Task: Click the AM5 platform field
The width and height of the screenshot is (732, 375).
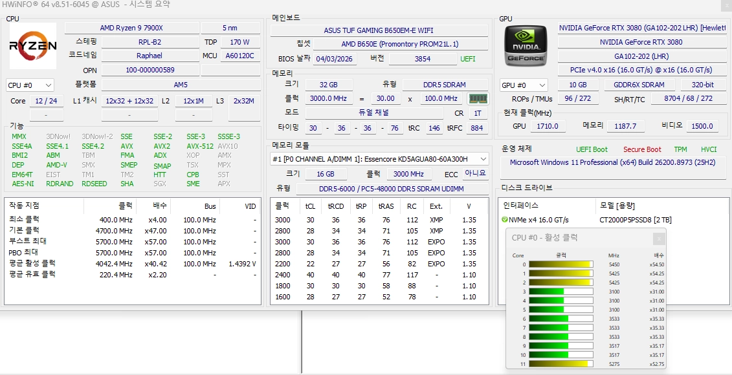Action: [181, 85]
